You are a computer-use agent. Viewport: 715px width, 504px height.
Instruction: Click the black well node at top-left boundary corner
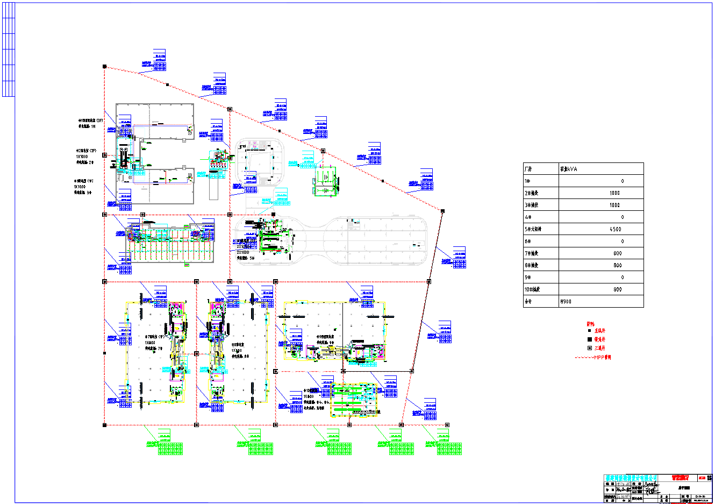(105, 67)
